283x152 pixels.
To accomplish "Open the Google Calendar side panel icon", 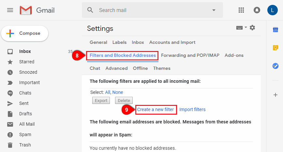I will tap(276, 30).
